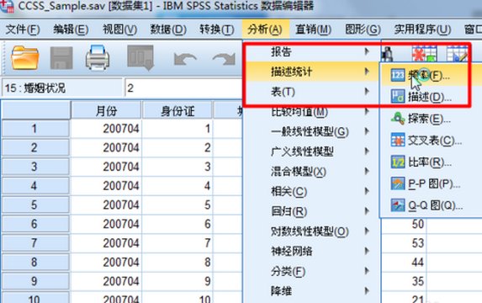Click 身份证 cell in row 7
Screen dimensions: 482x303
click(x=177, y=243)
